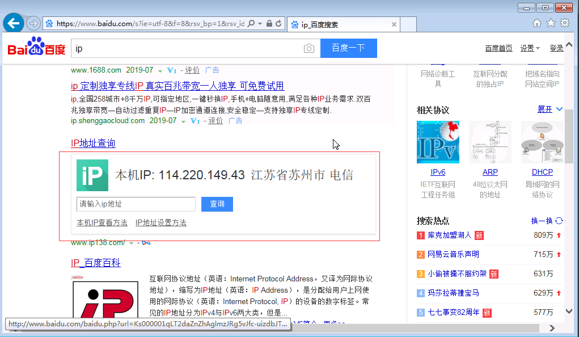Image resolution: width=579 pixels, height=337 pixels.
Task: Click the text 把域名指向网站空间IP
Action: point(542,79)
